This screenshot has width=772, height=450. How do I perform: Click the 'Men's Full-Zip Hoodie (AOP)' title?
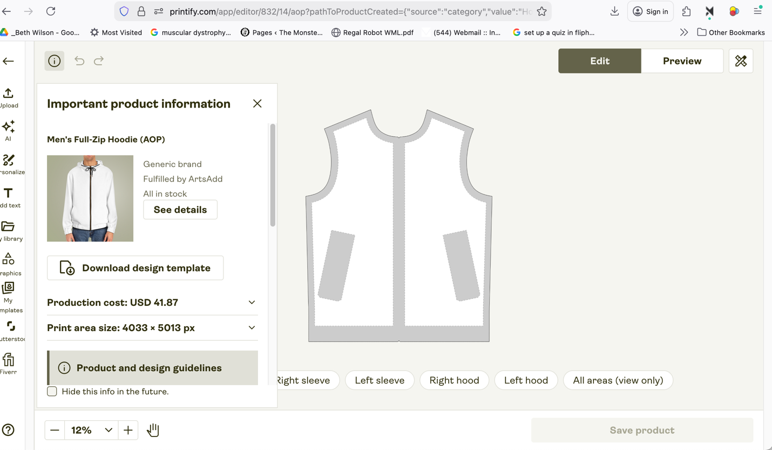coord(106,139)
